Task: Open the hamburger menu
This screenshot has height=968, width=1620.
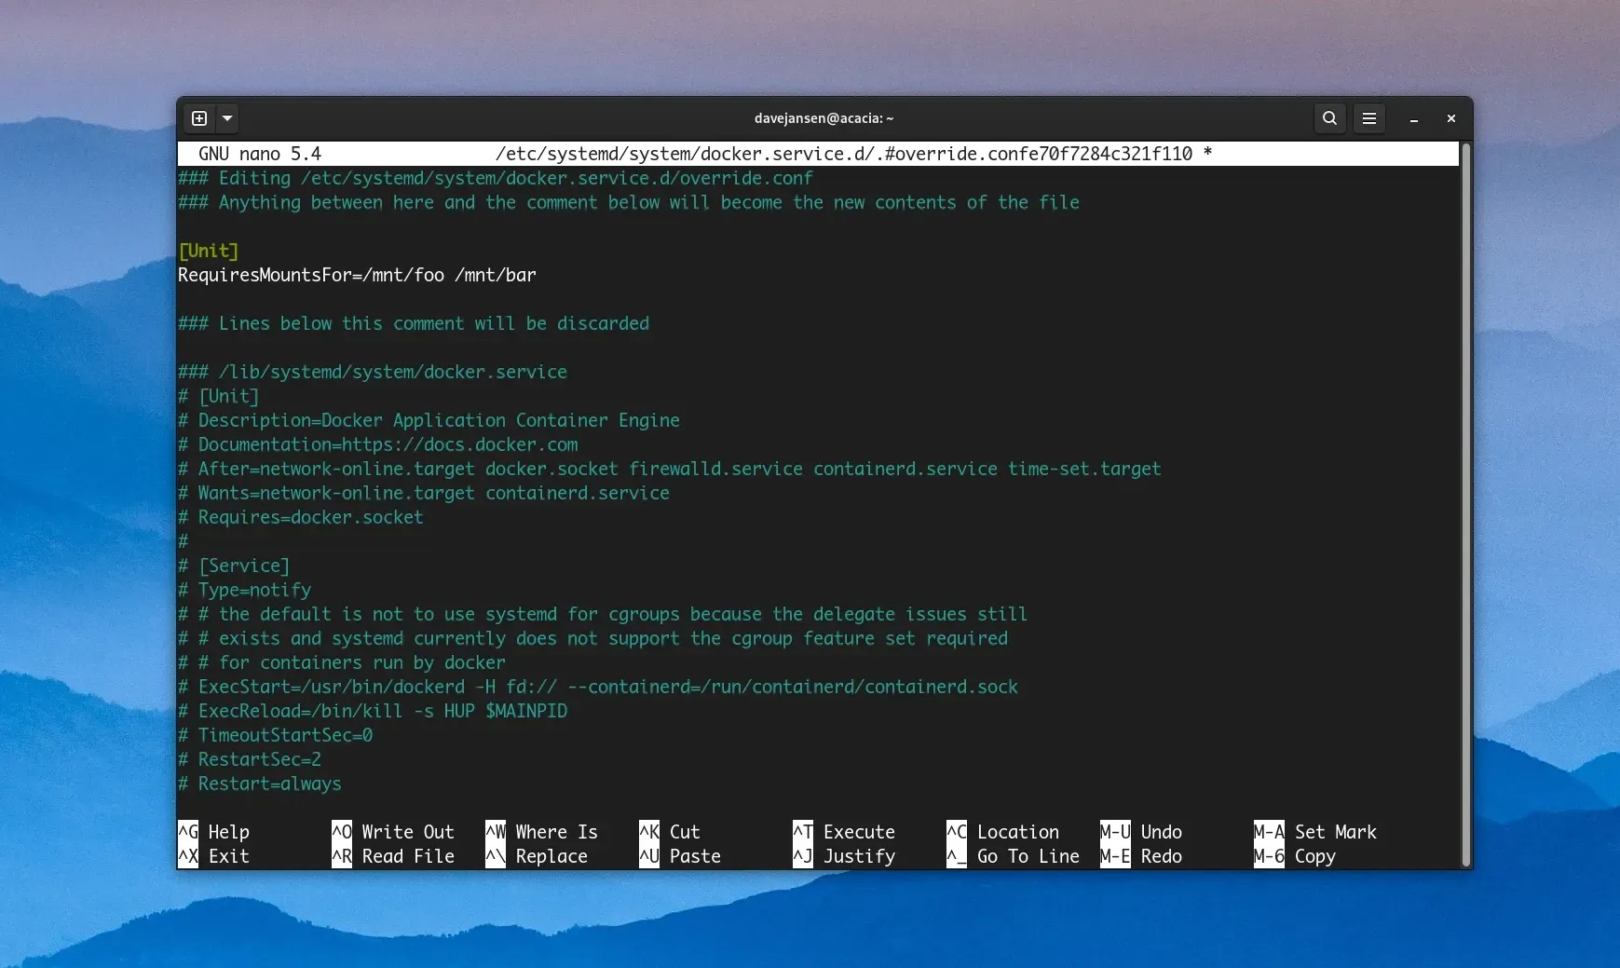Action: pos(1368,118)
